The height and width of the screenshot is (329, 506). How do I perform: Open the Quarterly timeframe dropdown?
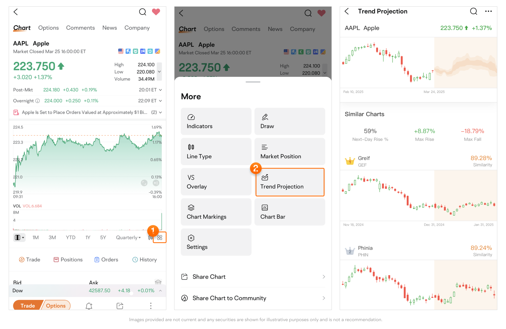tap(128, 238)
